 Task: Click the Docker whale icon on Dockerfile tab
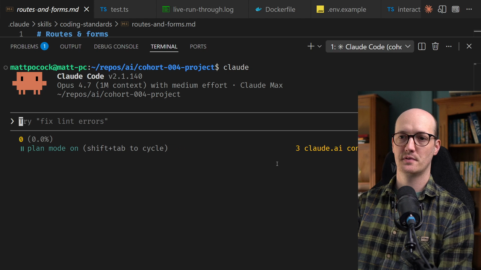(259, 9)
